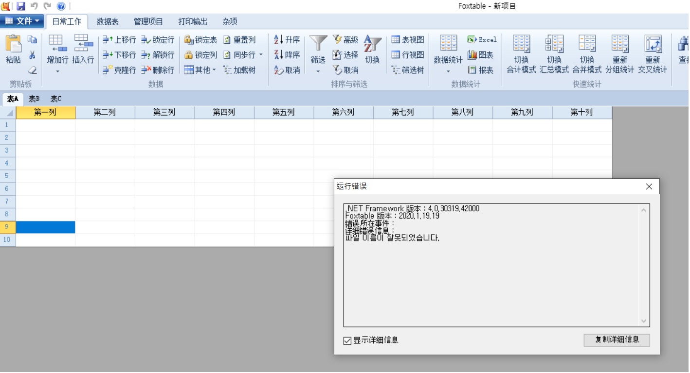Expand the 同步行 dropdown arrow

(261, 55)
